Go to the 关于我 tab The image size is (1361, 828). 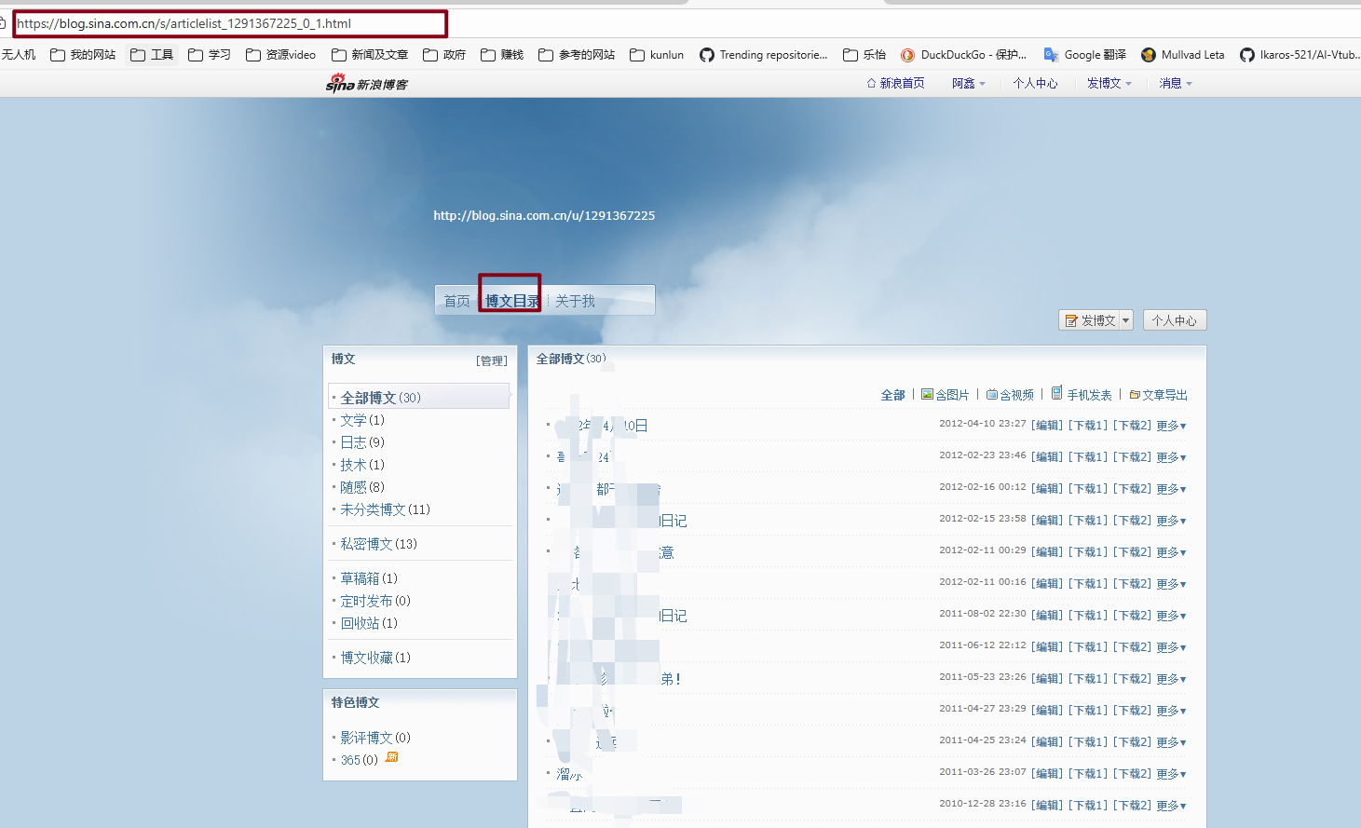coord(575,301)
